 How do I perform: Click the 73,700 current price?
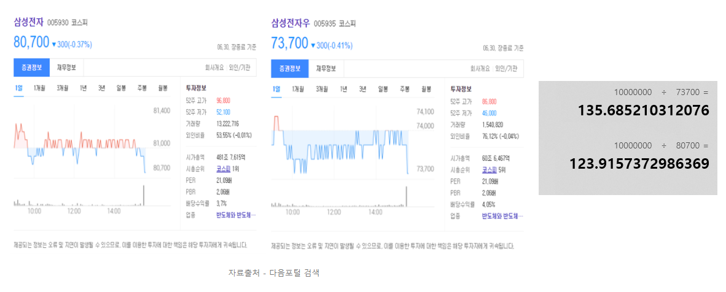point(290,44)
